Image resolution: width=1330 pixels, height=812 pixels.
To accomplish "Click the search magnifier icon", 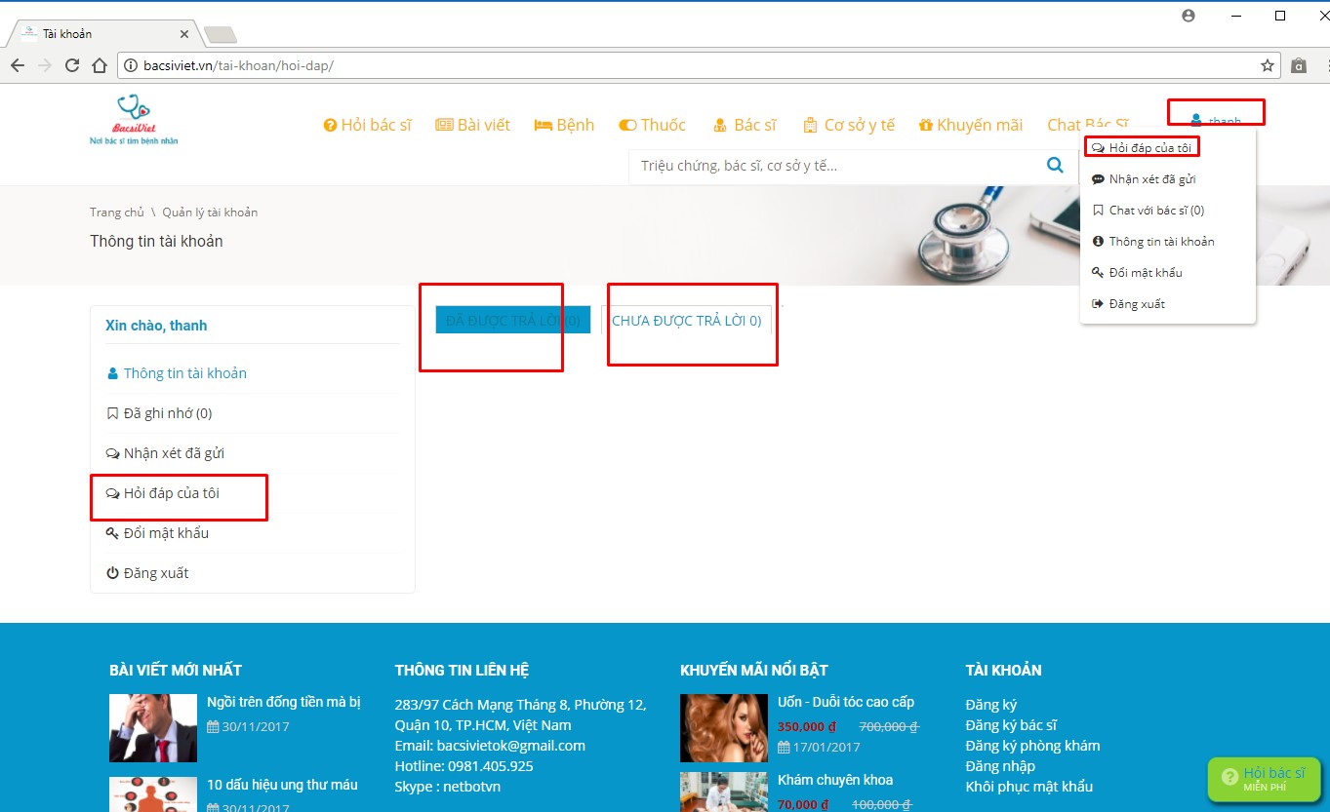I will pos(1055,166).
